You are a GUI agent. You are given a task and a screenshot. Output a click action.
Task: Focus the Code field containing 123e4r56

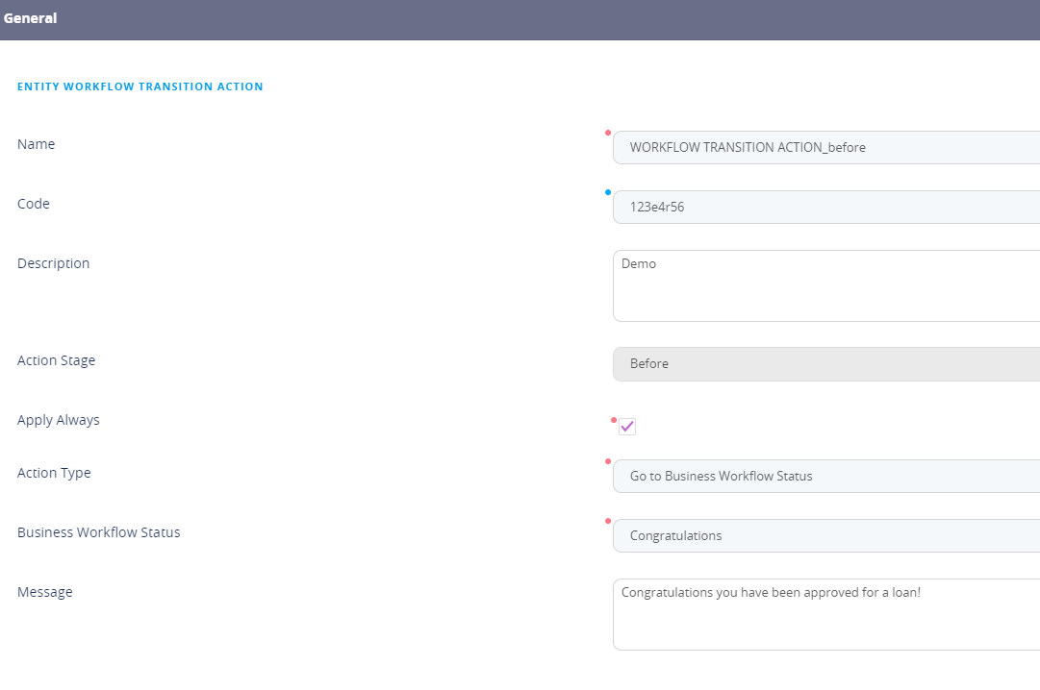[825, 208]
